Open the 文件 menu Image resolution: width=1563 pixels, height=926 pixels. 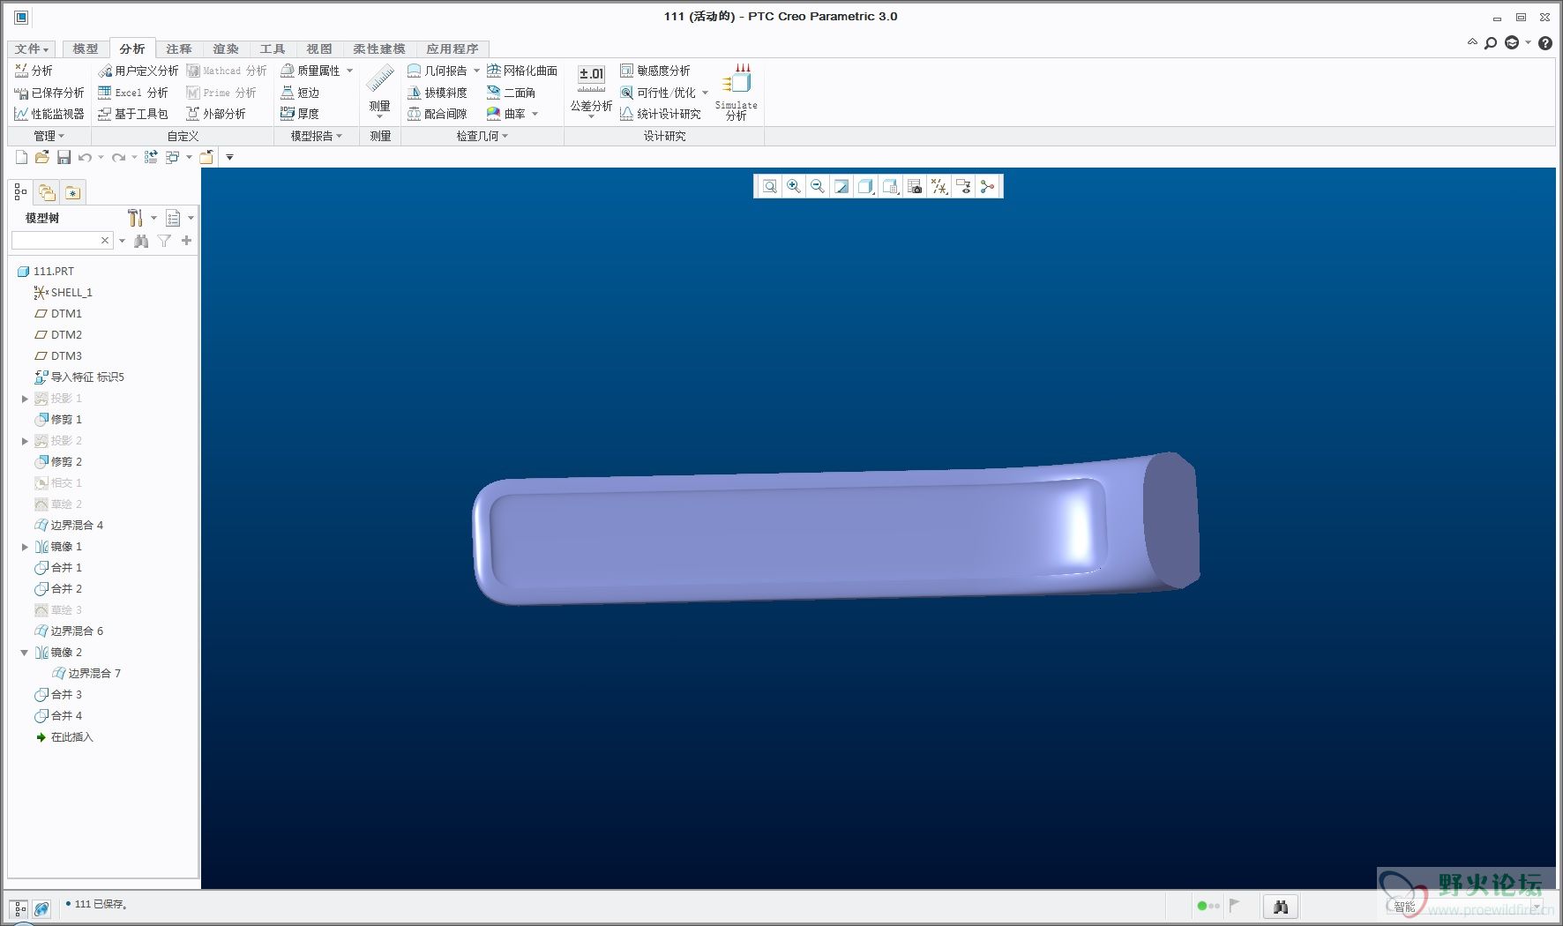32,49
